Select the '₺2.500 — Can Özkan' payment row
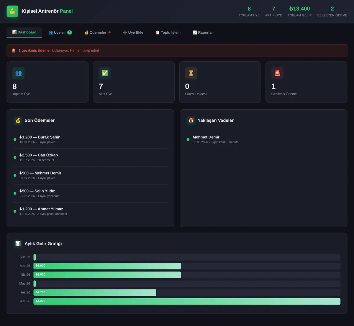 [x=91, y=157]
